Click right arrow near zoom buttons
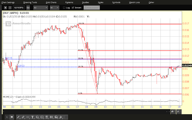The width and height of the screenshot is (192, 120). (x=169, y=112)
